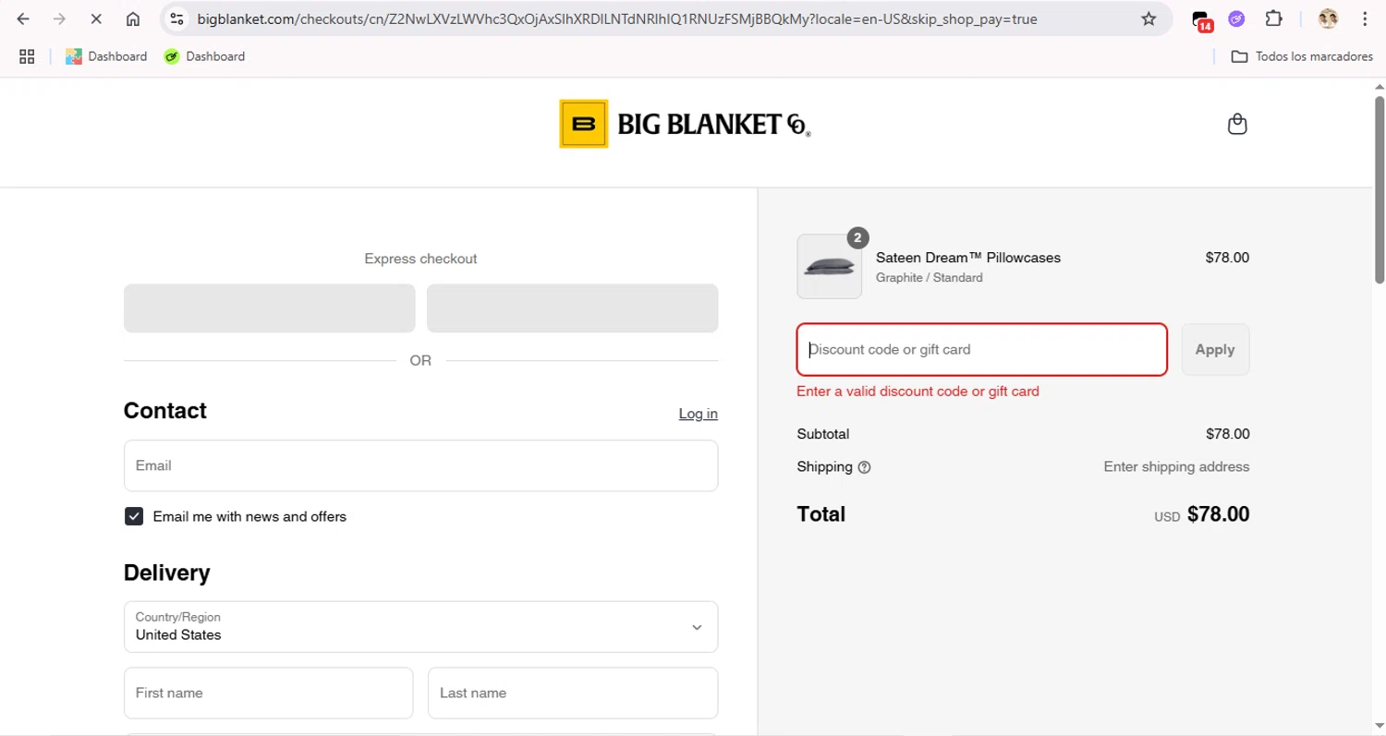Click the Delivery heading

coord(167,573)
